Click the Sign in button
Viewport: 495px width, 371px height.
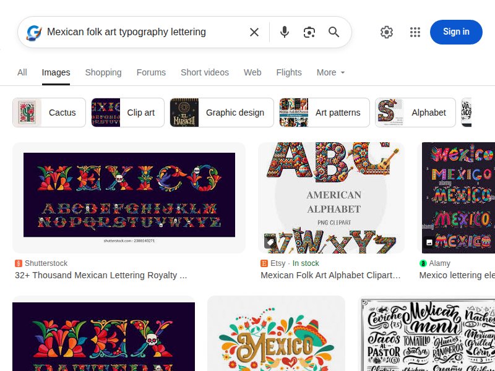pos(456,32)
